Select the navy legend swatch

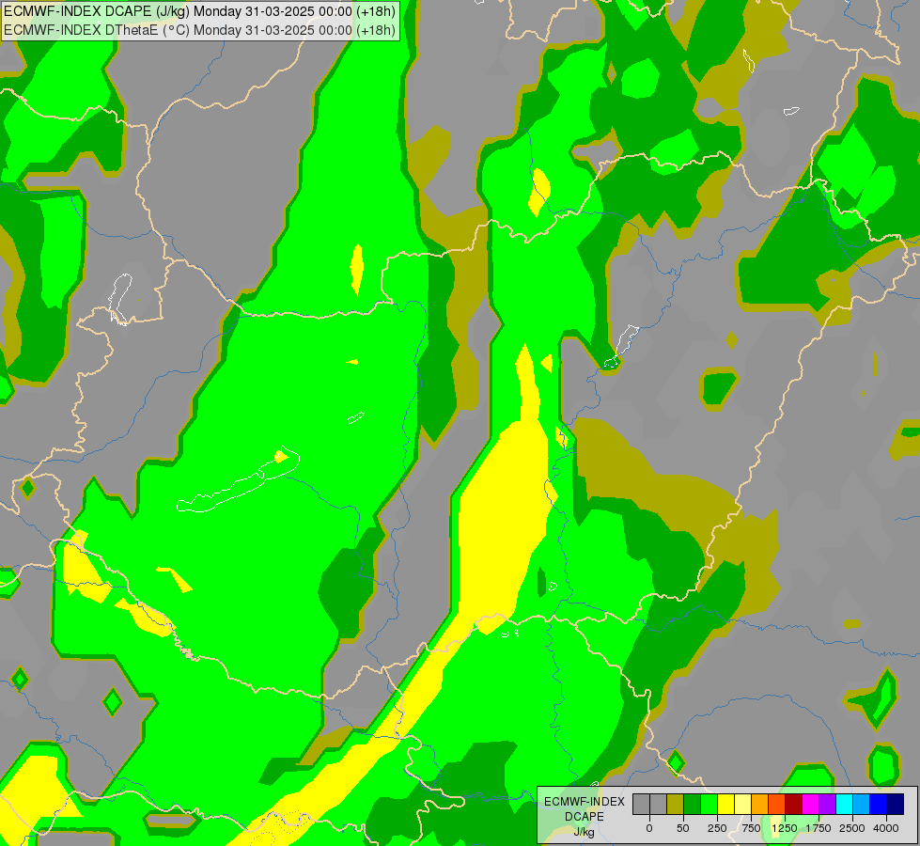pyautogui.click(x=896, y=804)
